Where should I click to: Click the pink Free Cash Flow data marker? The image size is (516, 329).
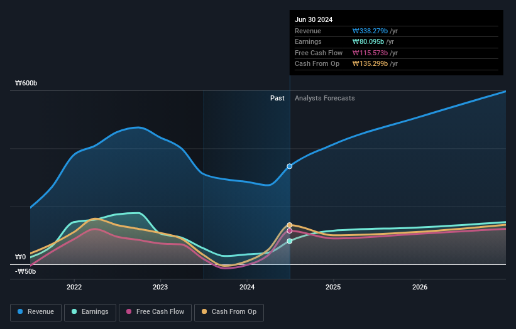pos(290,231)
